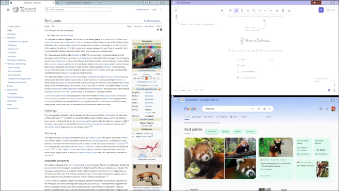Select the Hand panning tool
Image resolution: width=339 pixels, height=191 pixels.
pos(230,10)
